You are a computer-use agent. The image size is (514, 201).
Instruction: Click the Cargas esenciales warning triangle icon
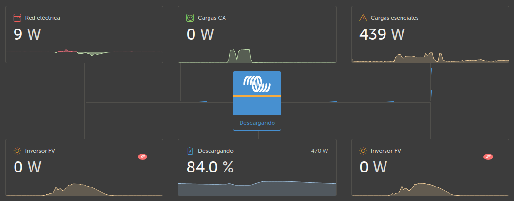[x=363, y=18]
